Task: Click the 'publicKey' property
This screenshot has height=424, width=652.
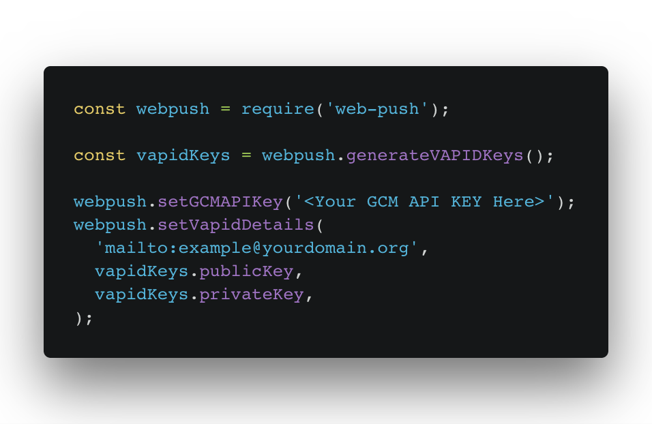Action: (246, 272)
